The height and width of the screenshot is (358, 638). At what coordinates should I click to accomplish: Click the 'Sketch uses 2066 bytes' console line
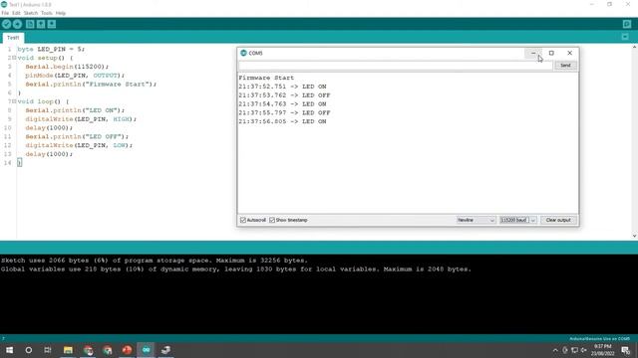click(x=155, y=261)
